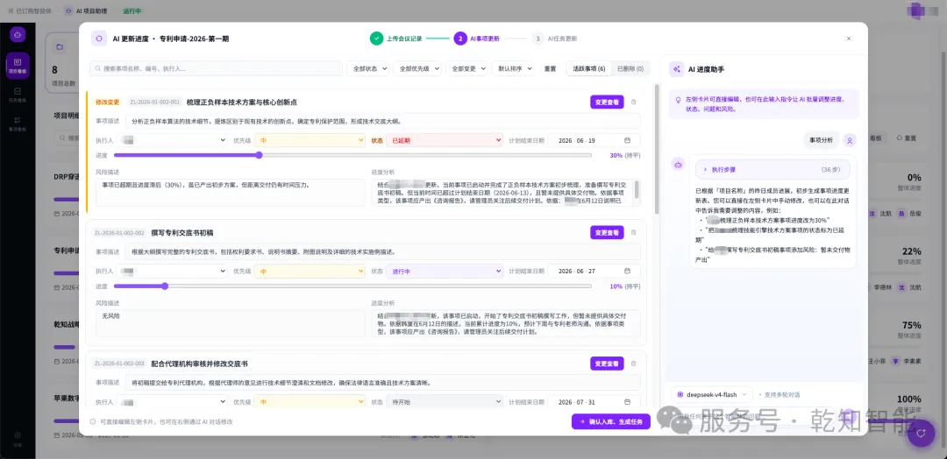Open the 全部状态 filter dropdown
Viewport: 947px width, 459px height.
[367, 68]
